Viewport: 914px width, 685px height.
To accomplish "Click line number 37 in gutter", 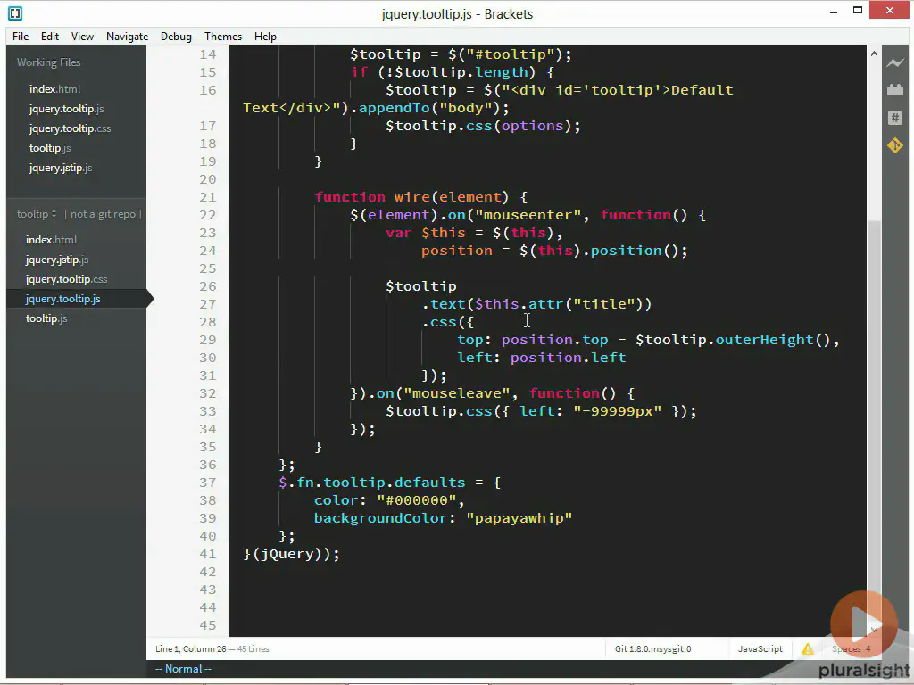I will [x=207, y=483].
